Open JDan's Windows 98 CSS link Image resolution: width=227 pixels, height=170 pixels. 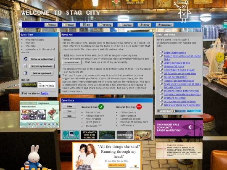coord(177,63)
